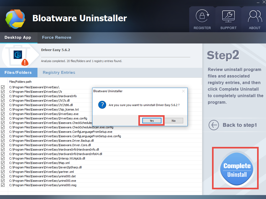Select row HardwareInfo\HardwareInfo.dll path
Viewport: 266px width, 199px height.
[x=54, y=150]
